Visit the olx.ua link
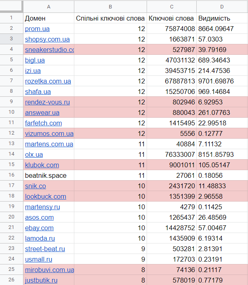The height and width of the screenshot is (285, 248). [34, 154]
